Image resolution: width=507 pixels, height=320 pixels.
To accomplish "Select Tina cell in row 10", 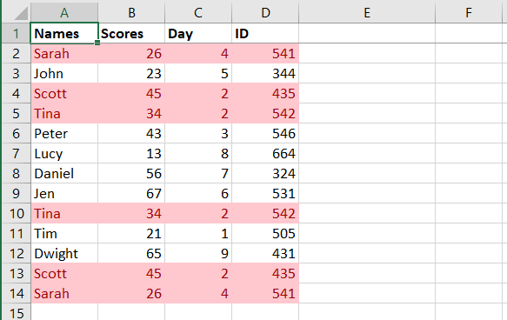I will tap(64, 213).
